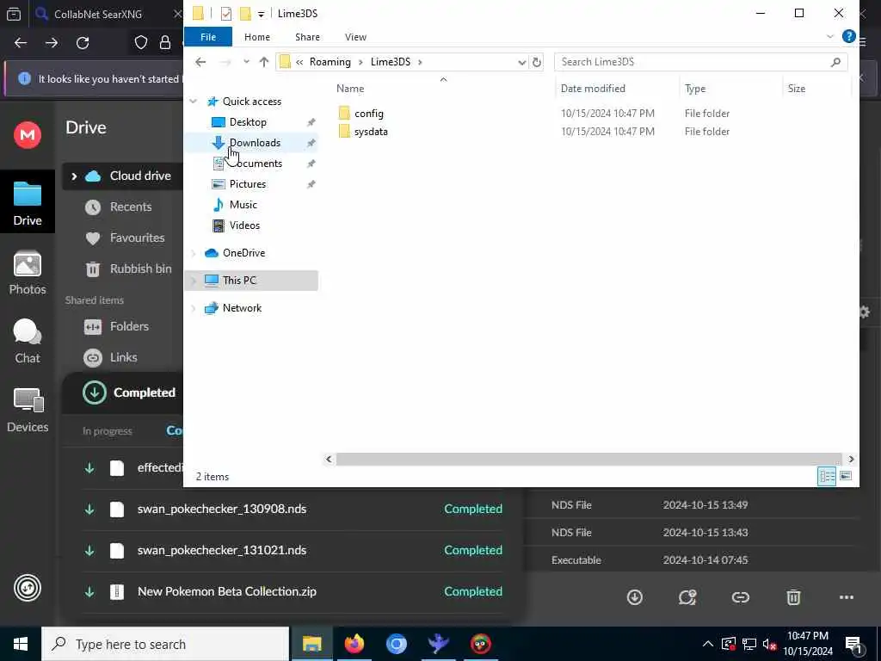Sort by Name column header
This screenshot has width=881, height=661.
(x=350, y=89)
